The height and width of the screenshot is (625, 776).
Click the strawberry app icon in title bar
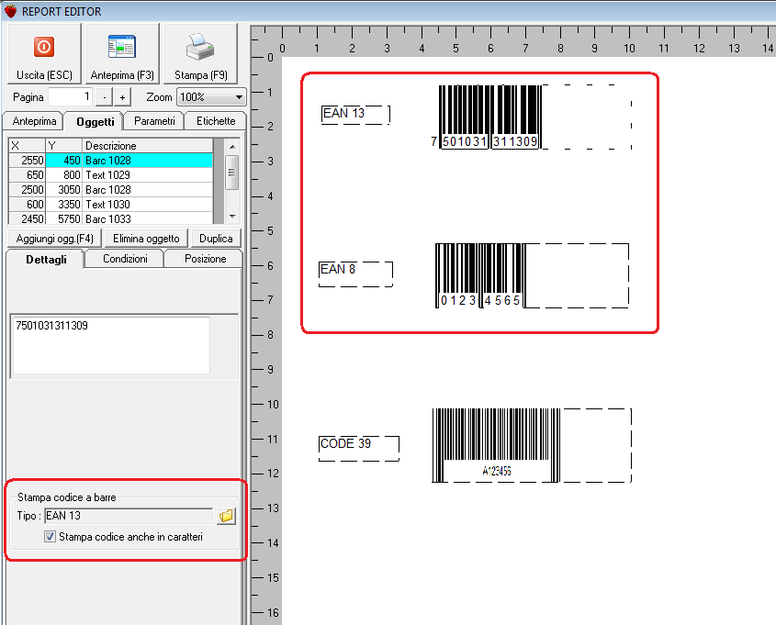10,11
